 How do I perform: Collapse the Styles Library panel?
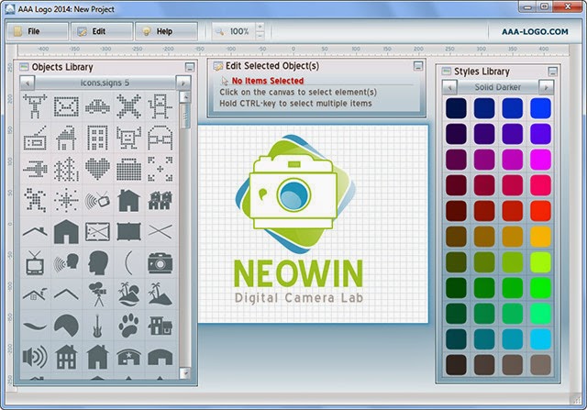pos(552,72)
